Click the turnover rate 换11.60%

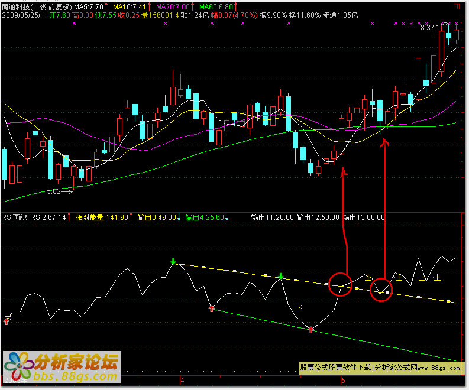(305, 15)
